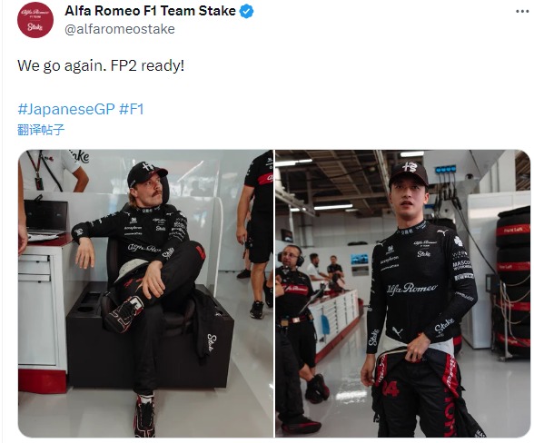
Task: Click the Alfa Romeo F1 Team Stake name
Action: (150, 11)
